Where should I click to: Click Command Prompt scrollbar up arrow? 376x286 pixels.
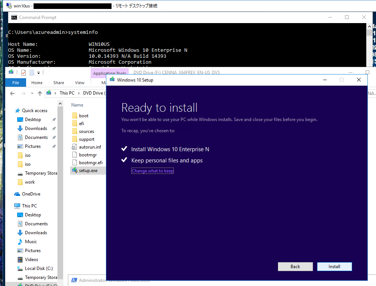[369, 26]
